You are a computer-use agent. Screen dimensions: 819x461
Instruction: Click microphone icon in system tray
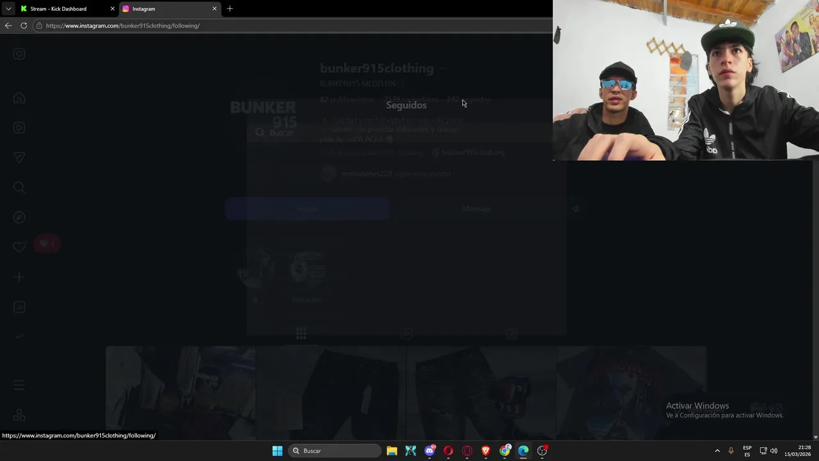(731, 451)
